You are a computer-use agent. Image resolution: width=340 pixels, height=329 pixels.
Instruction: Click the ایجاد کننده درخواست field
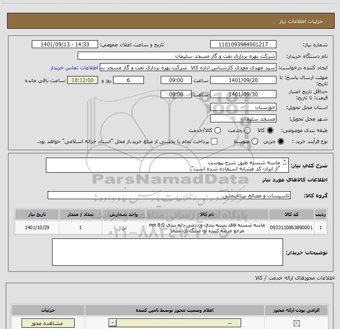(188, 68)
